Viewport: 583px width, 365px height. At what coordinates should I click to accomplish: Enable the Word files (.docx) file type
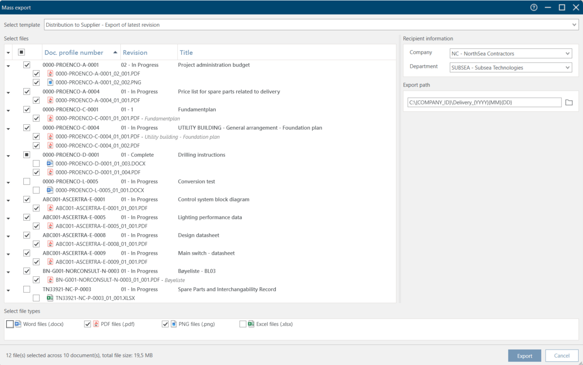click(9, 324)
